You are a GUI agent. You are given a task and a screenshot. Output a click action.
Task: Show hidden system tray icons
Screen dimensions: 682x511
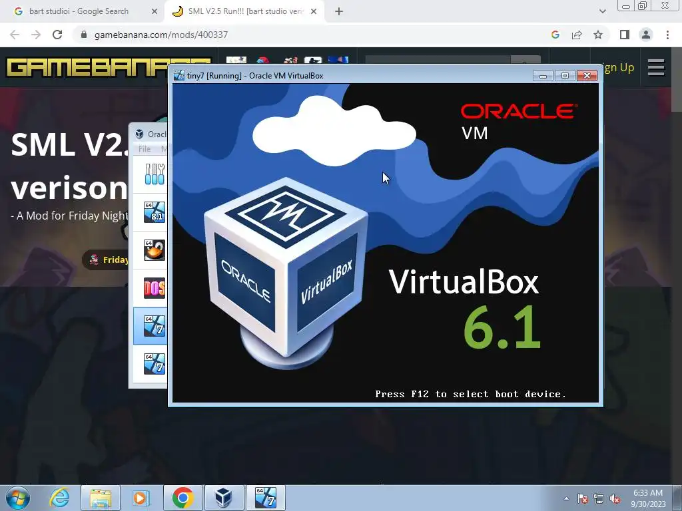tap(566, 498)
